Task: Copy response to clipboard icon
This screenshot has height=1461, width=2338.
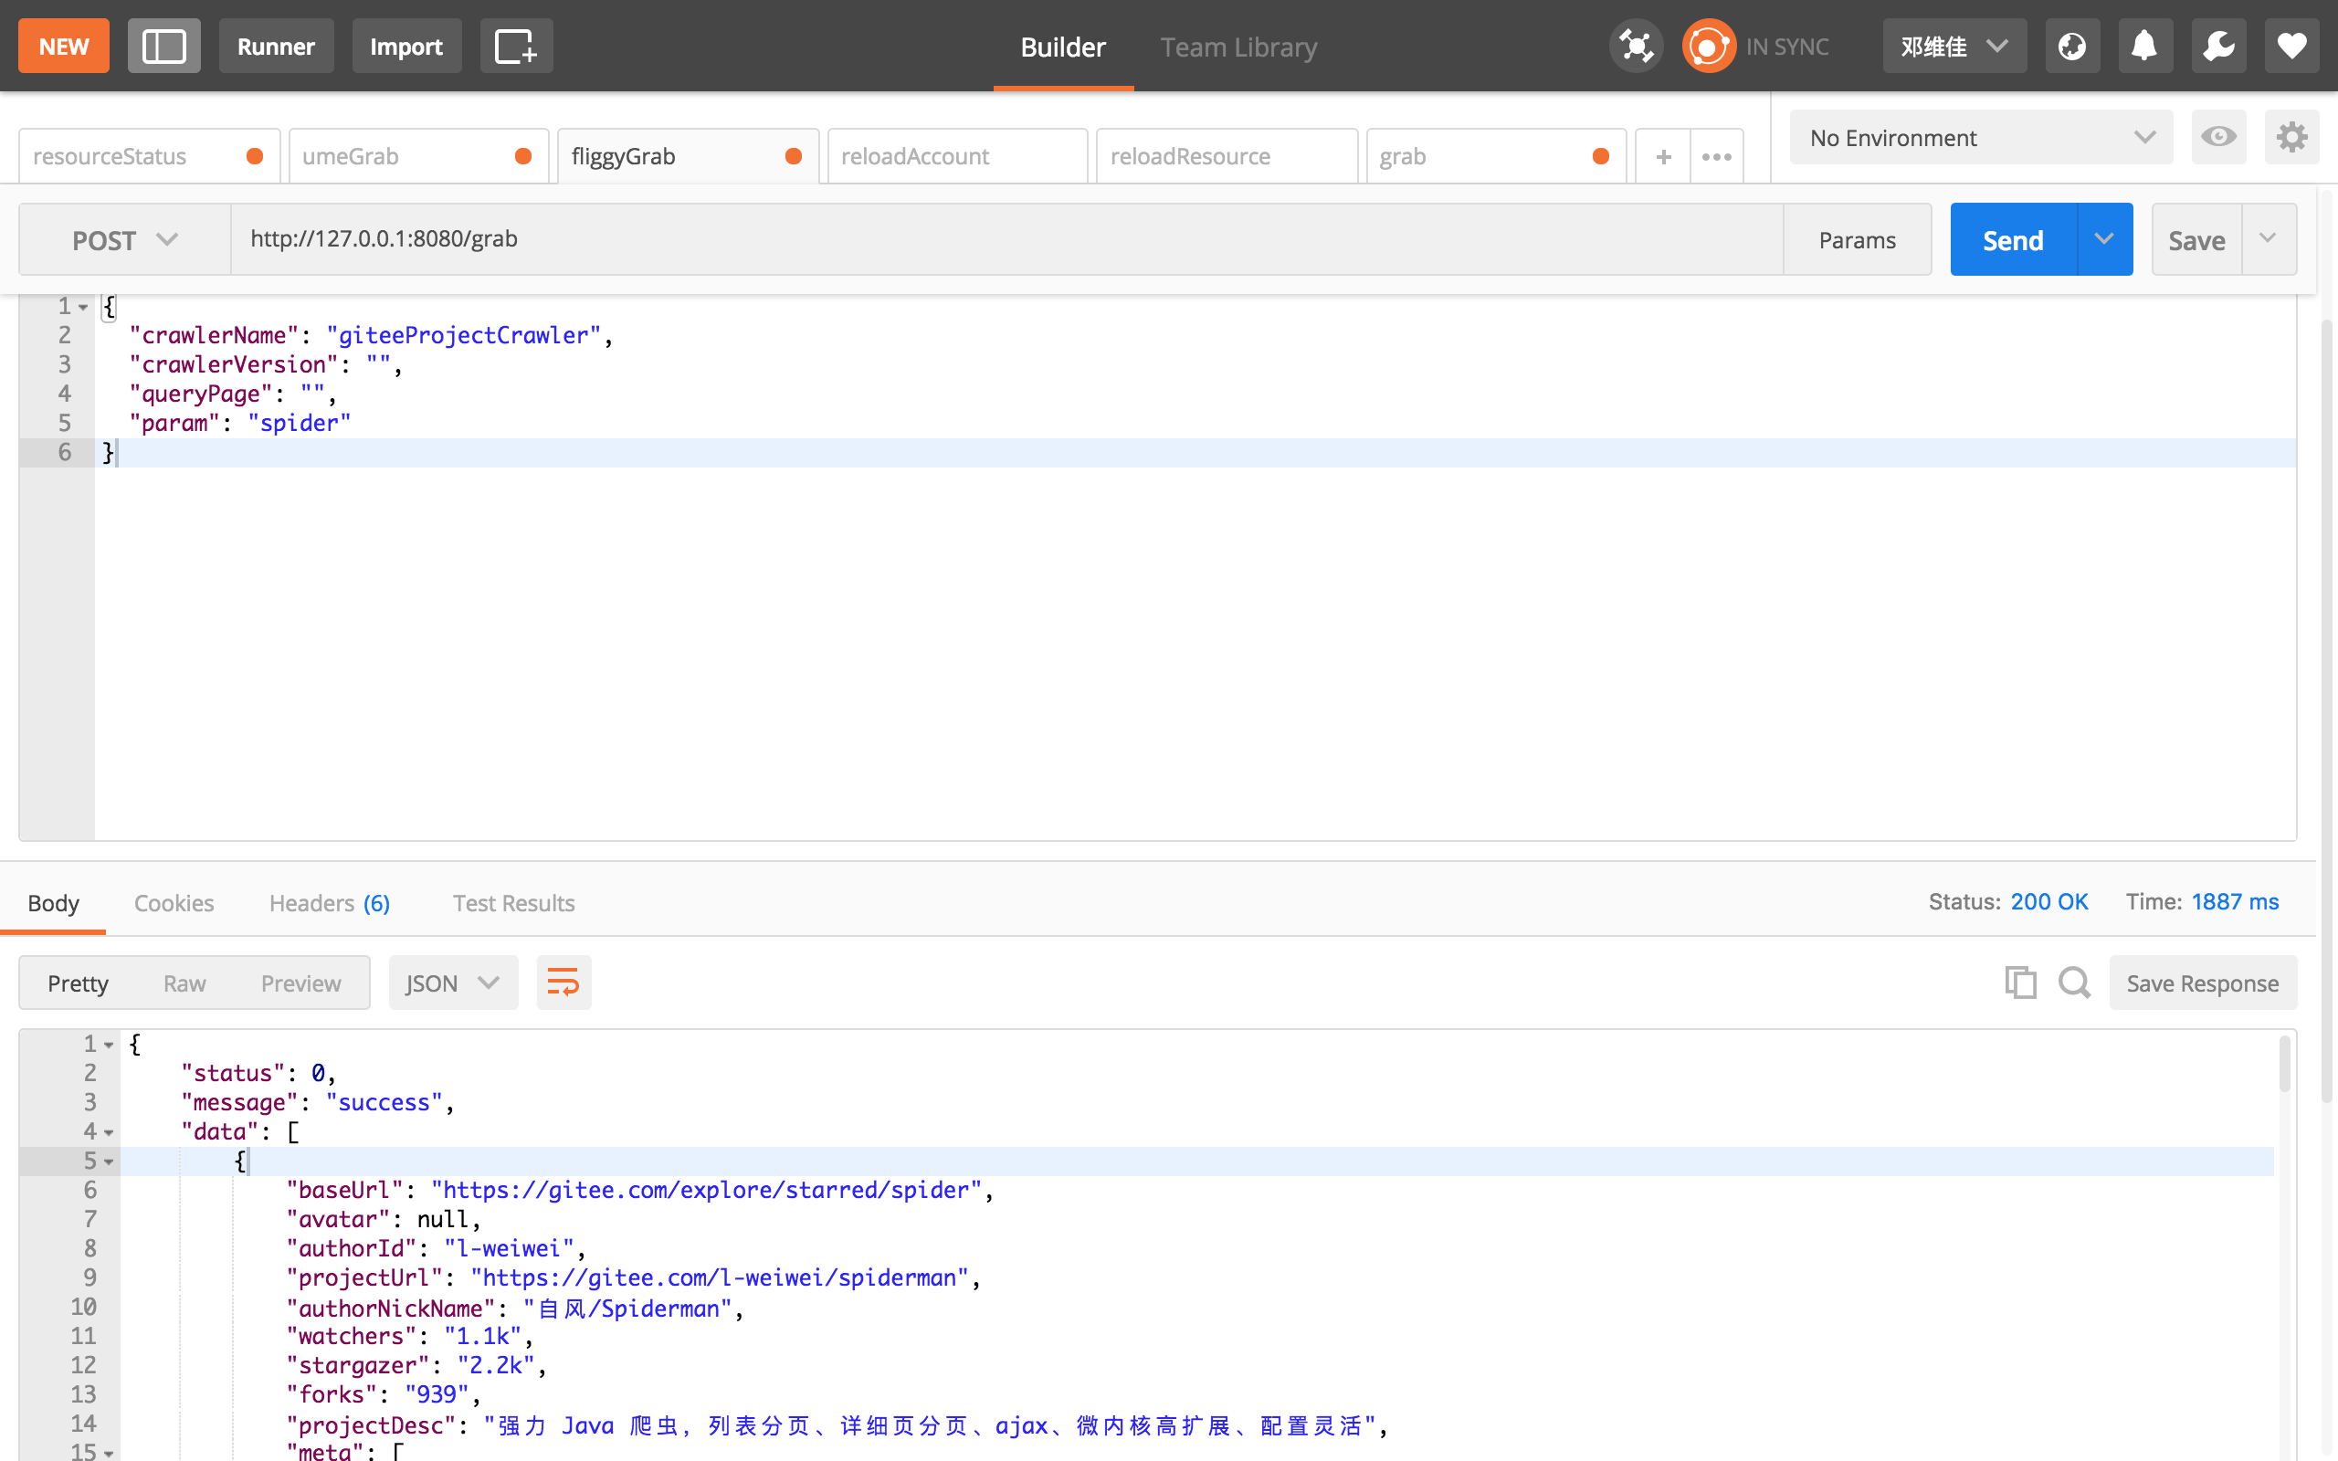Action: [2019, 983]
